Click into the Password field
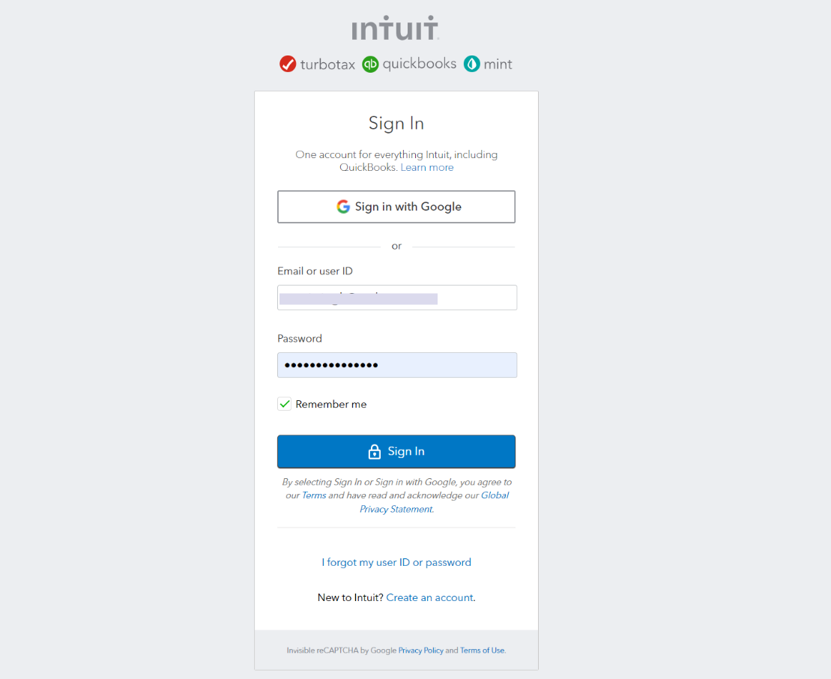The width and height of the screenshot is (831, 679). point(396,365)
